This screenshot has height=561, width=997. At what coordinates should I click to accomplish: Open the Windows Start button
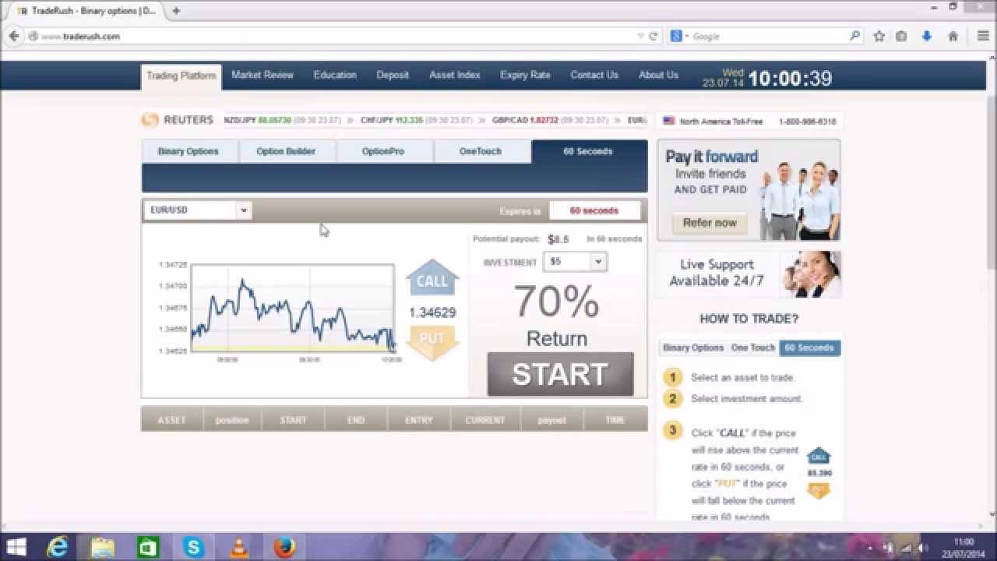pyautogui.click(x=16, y=547)
